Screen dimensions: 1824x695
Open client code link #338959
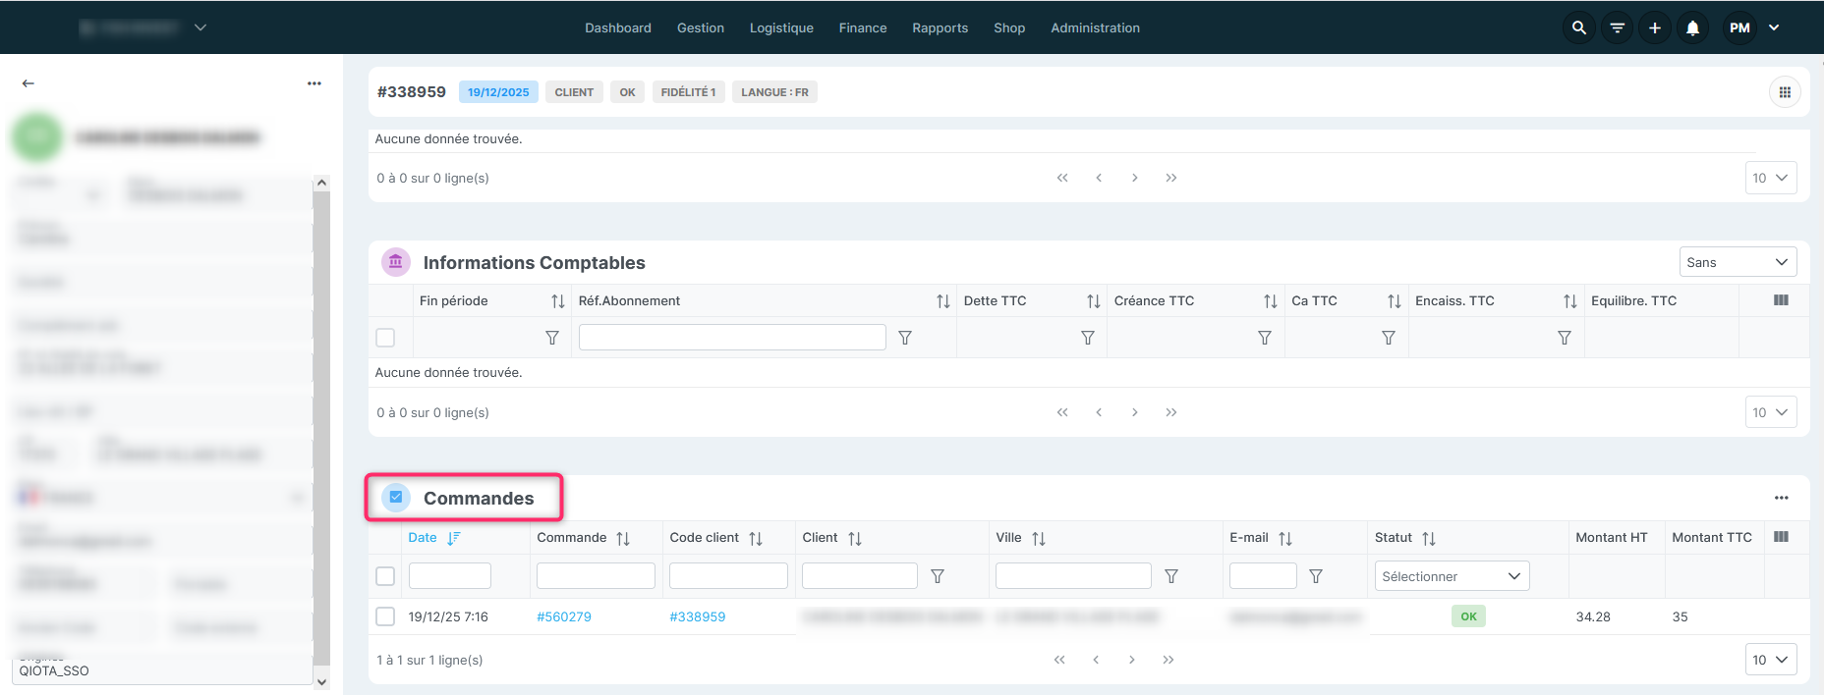(697, 616)
